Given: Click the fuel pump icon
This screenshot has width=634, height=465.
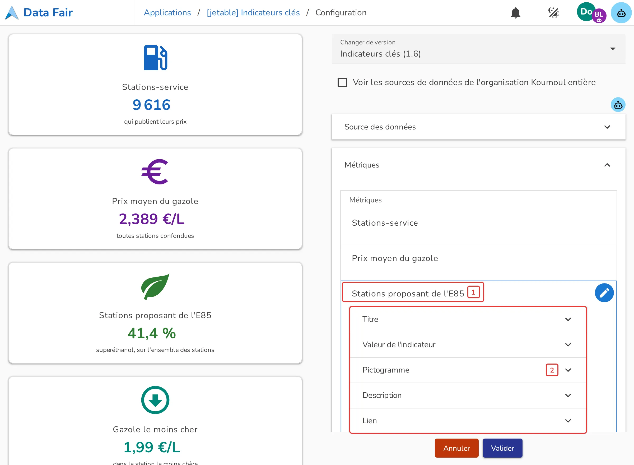Looking at the screenshot, I should [155, 57].
